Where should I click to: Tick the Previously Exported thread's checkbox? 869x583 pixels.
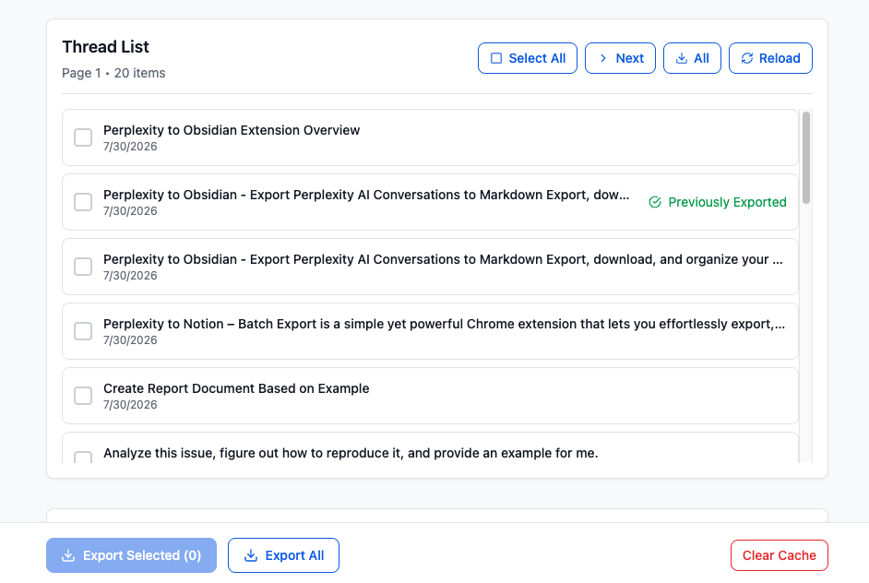pyautogui.click(x=83, y=202)
